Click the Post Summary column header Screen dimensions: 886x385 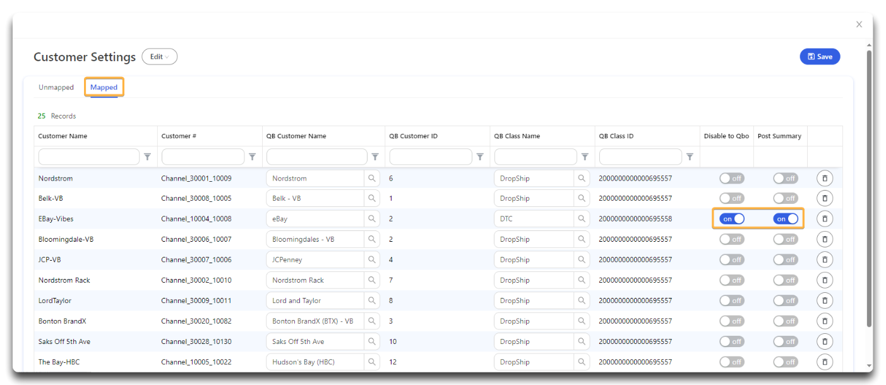click(x=779, y=136)
